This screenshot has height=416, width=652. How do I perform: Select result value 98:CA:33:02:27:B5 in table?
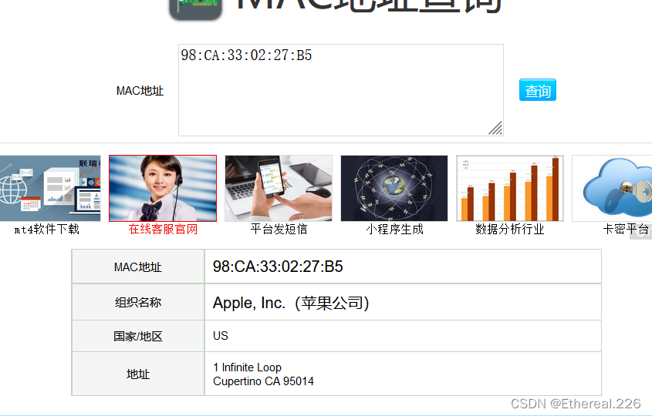(x=278, y=267)
